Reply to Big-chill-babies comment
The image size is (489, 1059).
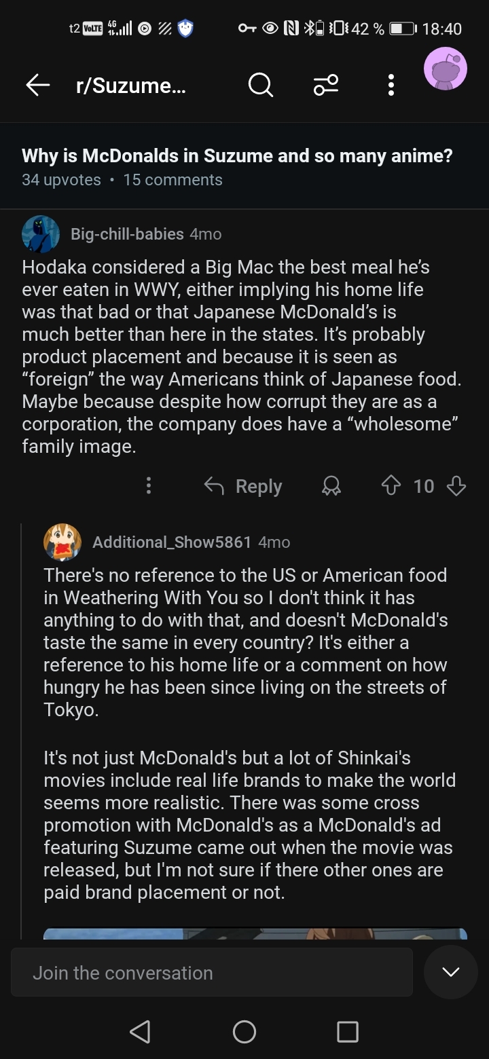pyautogui.click(x=243, y=486)
